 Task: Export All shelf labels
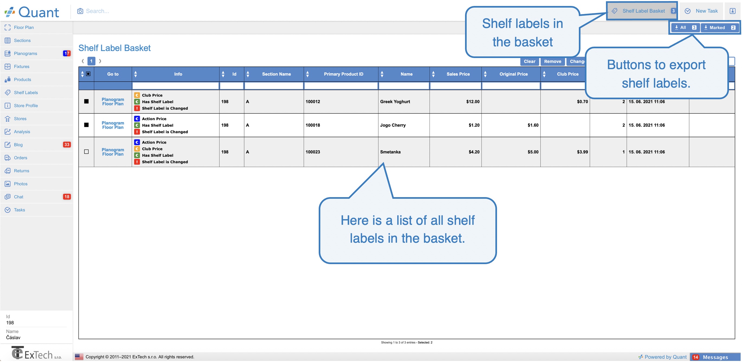(685, 27)
